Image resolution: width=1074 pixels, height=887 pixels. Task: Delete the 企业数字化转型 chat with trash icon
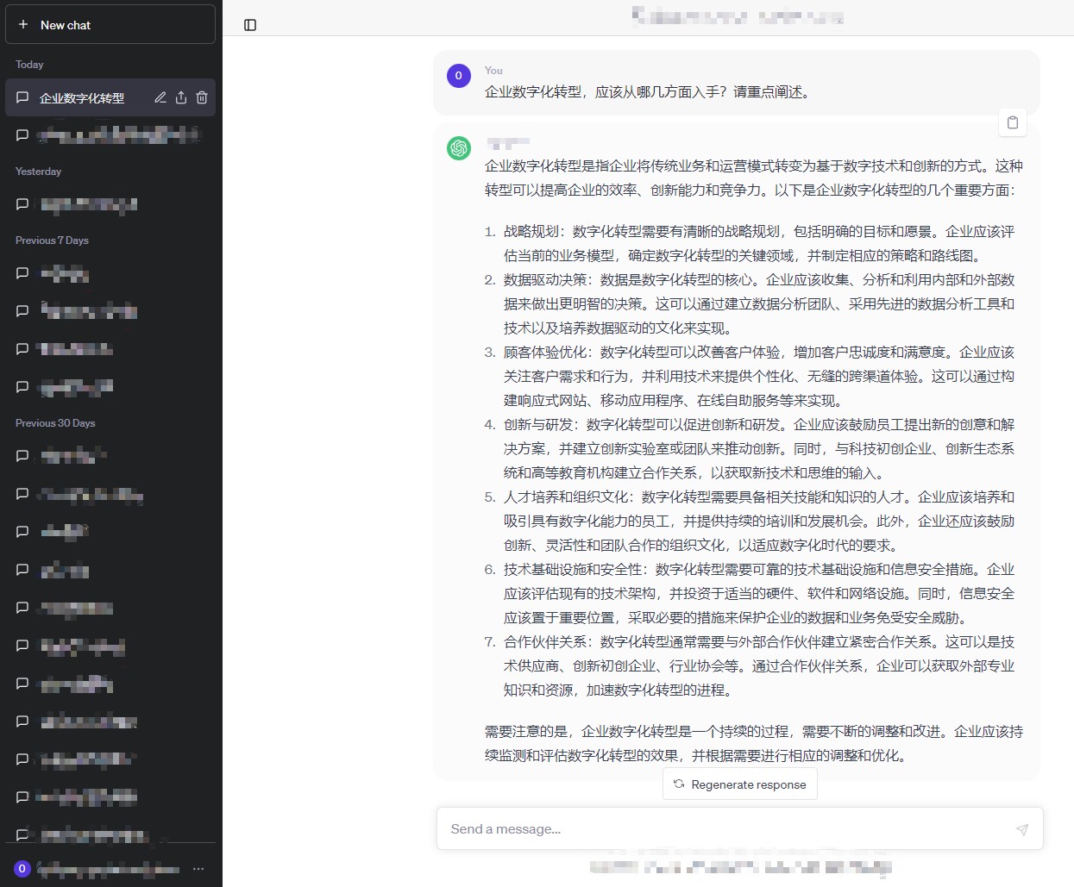point(202,97)
